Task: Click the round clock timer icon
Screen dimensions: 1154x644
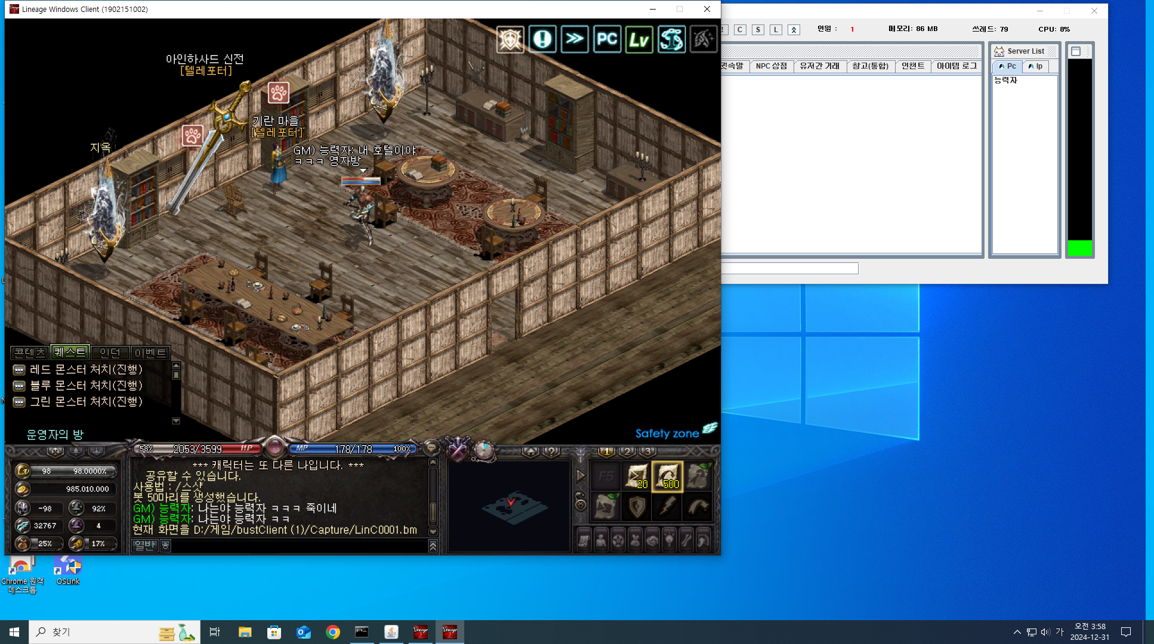Action: (x=484, y=450)
